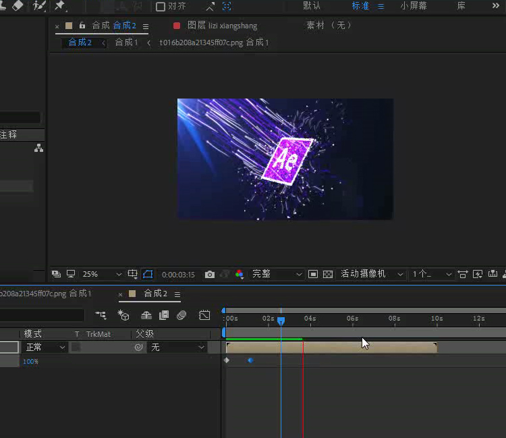Click the composition mini-flowchart icon

[x=101, y=315]
